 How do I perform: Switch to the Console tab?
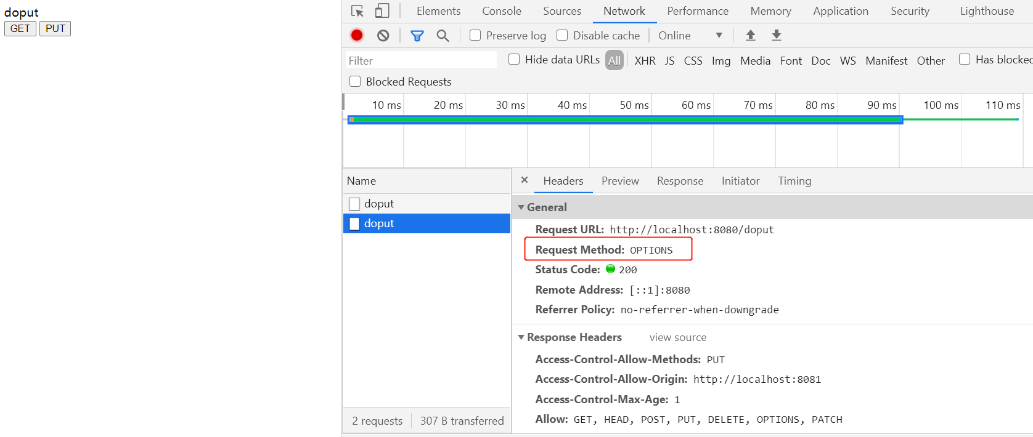point(502,11)
